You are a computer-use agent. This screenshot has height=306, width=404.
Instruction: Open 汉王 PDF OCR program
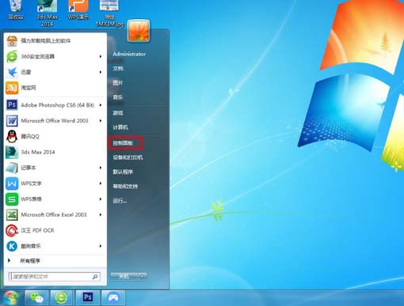(x=54, y=230)
